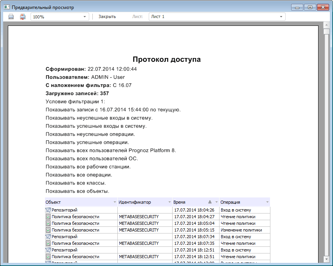Expand the Объект column filter arrow
The image size is (333, 266).
115,202
